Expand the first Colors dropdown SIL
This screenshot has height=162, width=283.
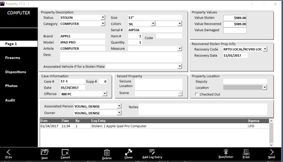point(153,24)
